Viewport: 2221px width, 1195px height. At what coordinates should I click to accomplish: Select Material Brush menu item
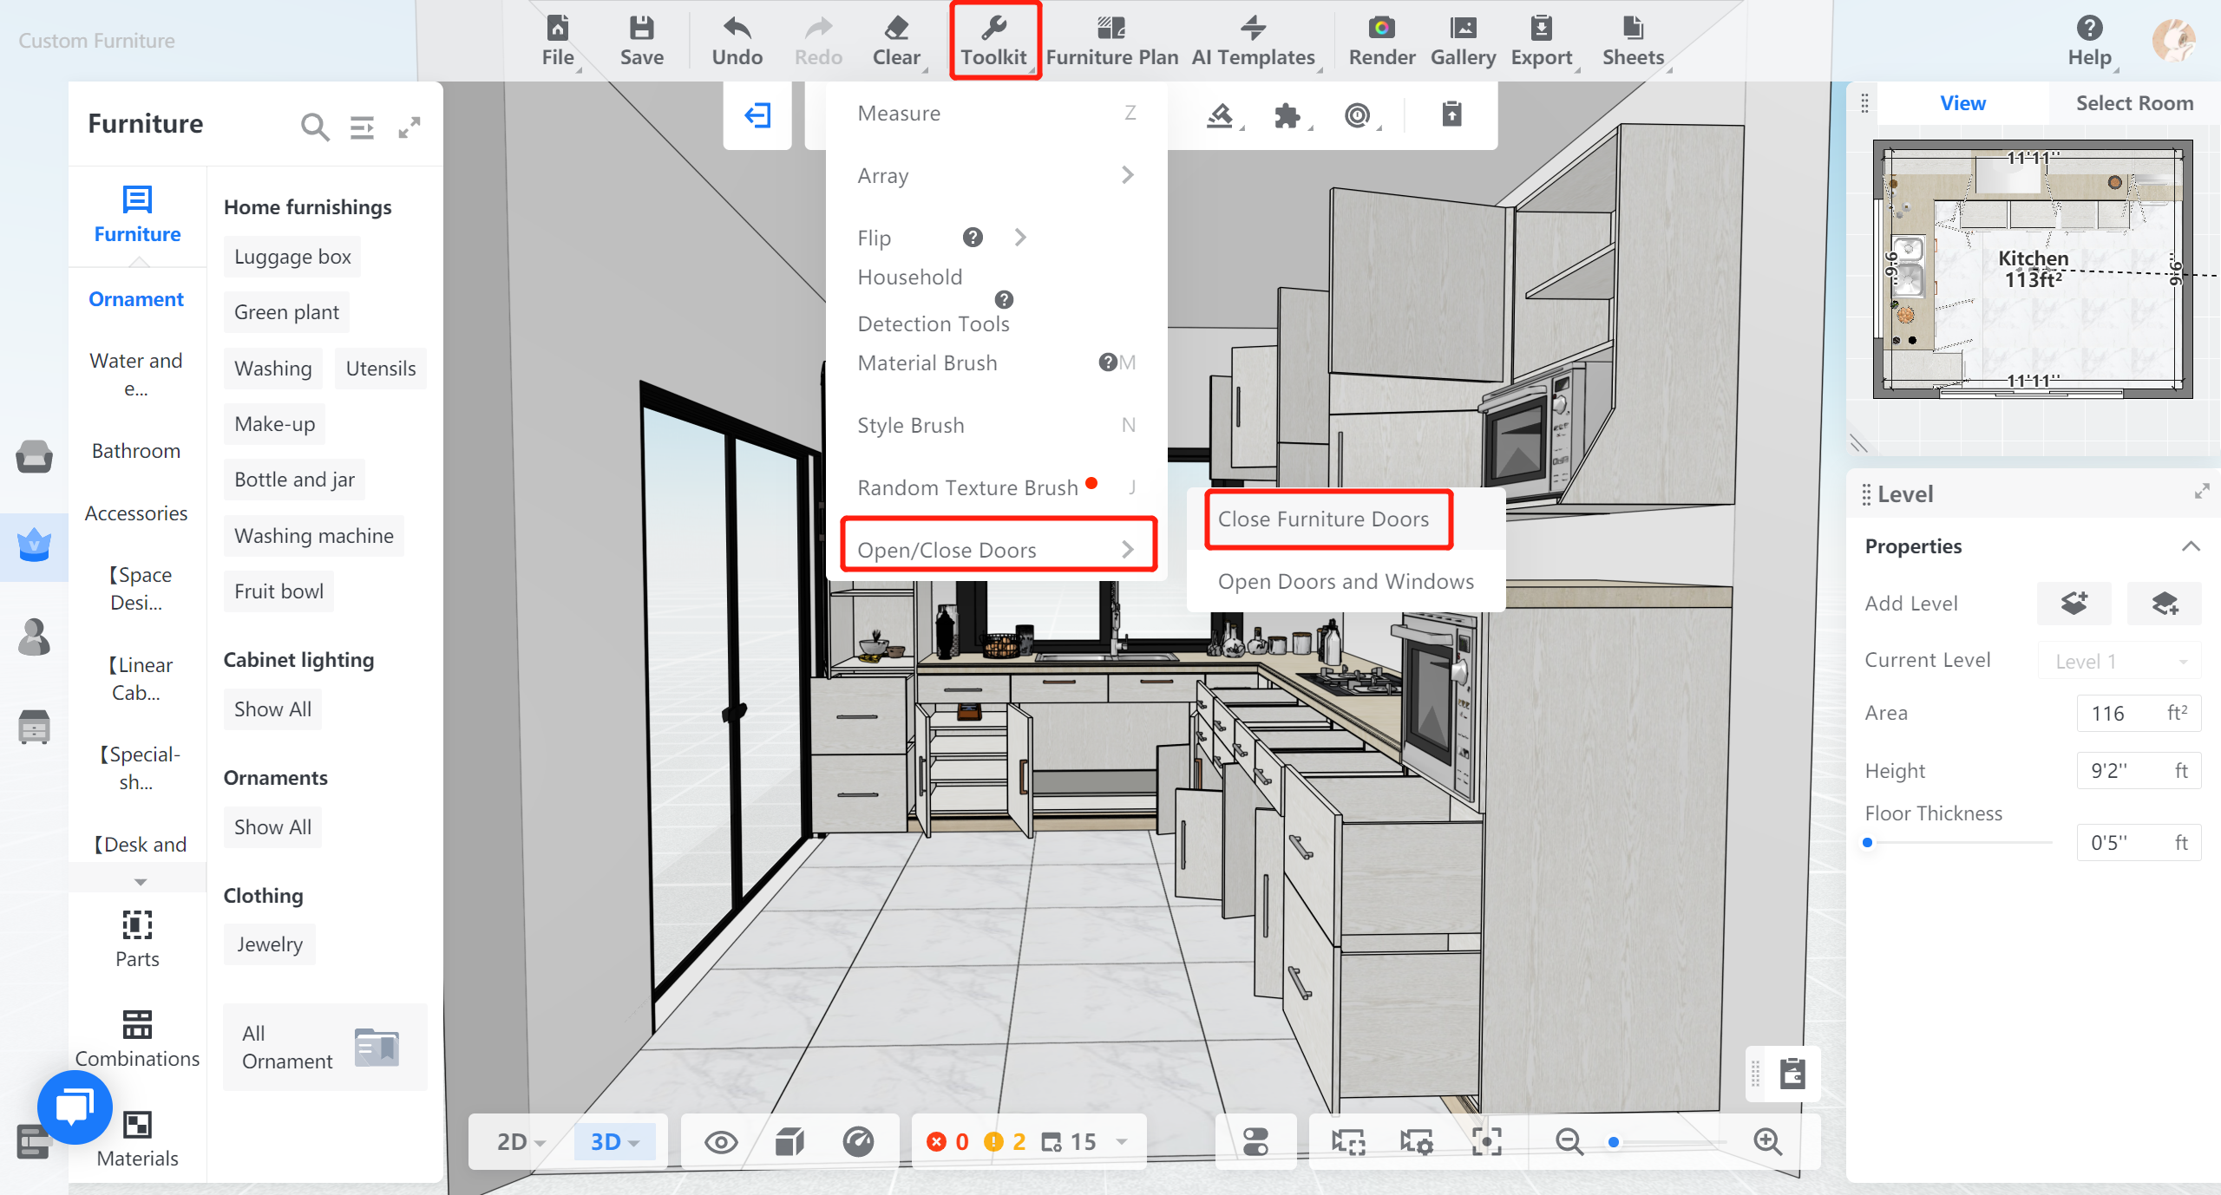pyautogui.click(x=996, y=362)
